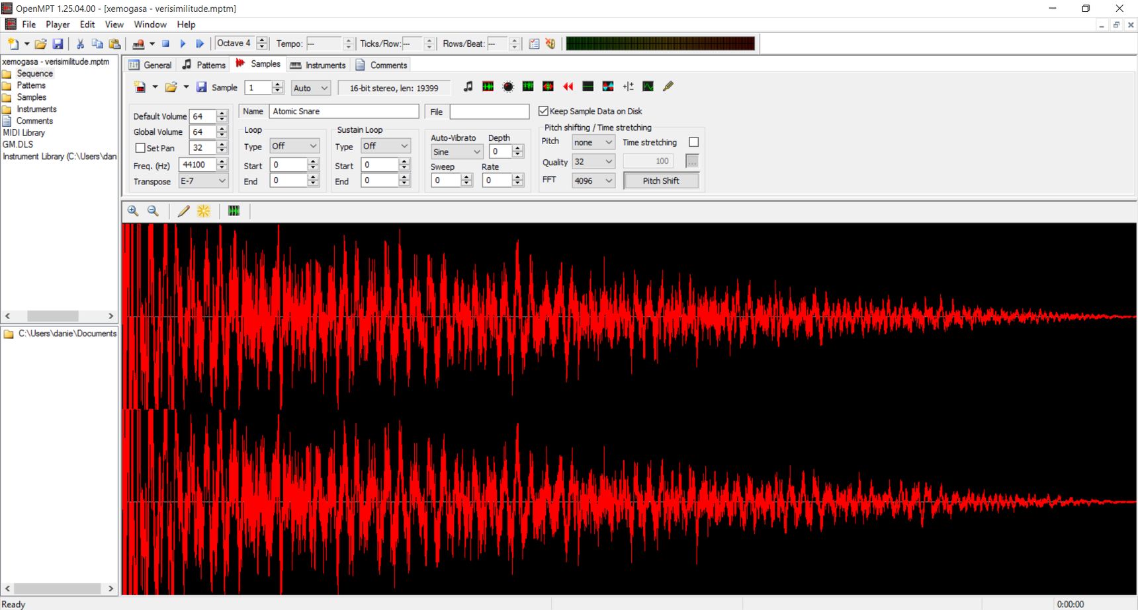Click the list window icon right of Rows/Beat
1138x610 pixels.
(x=534, y=44)
